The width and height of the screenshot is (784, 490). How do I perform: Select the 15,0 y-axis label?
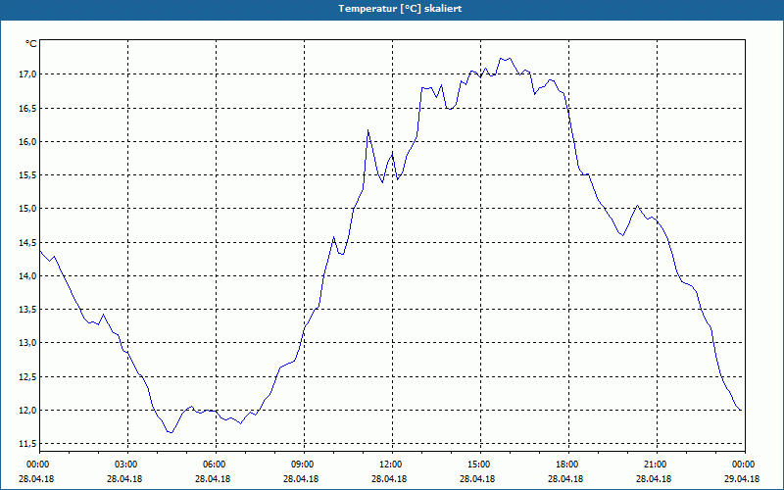[x=27, y=209]
